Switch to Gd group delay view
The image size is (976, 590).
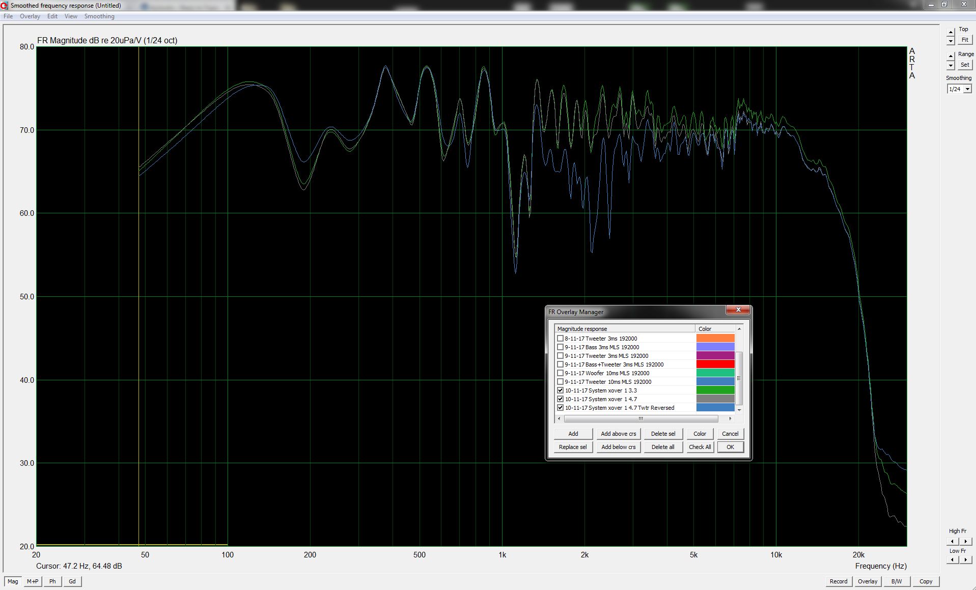click(72, 581)
